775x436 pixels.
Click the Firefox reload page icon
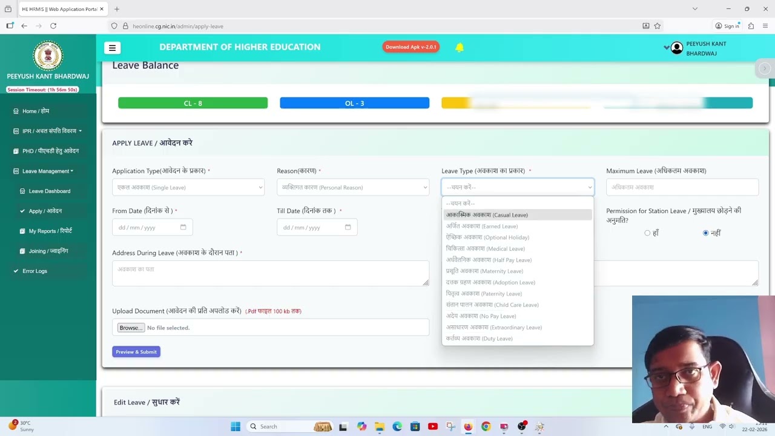[53, 26]
